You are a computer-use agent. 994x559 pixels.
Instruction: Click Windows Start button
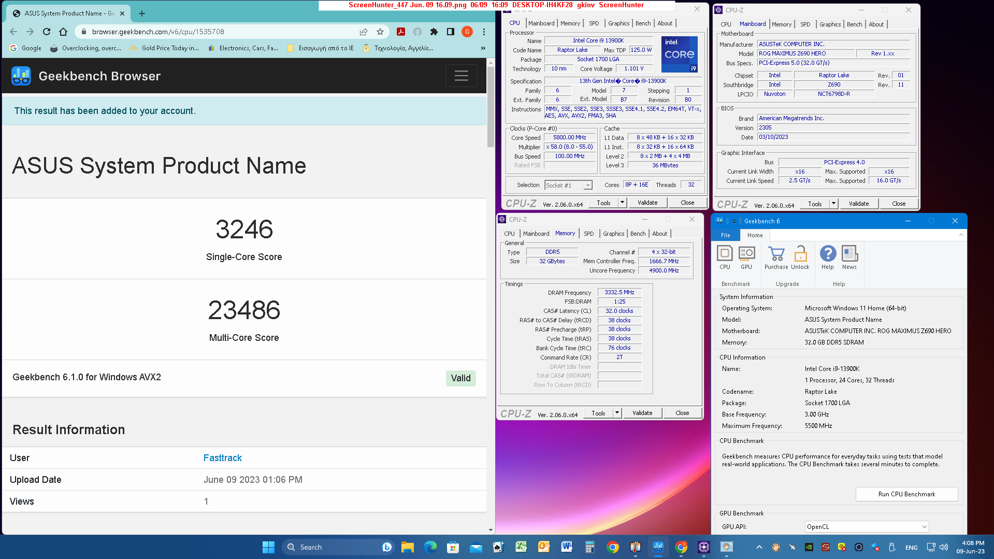pyautogui.click(x=268, y=547)
